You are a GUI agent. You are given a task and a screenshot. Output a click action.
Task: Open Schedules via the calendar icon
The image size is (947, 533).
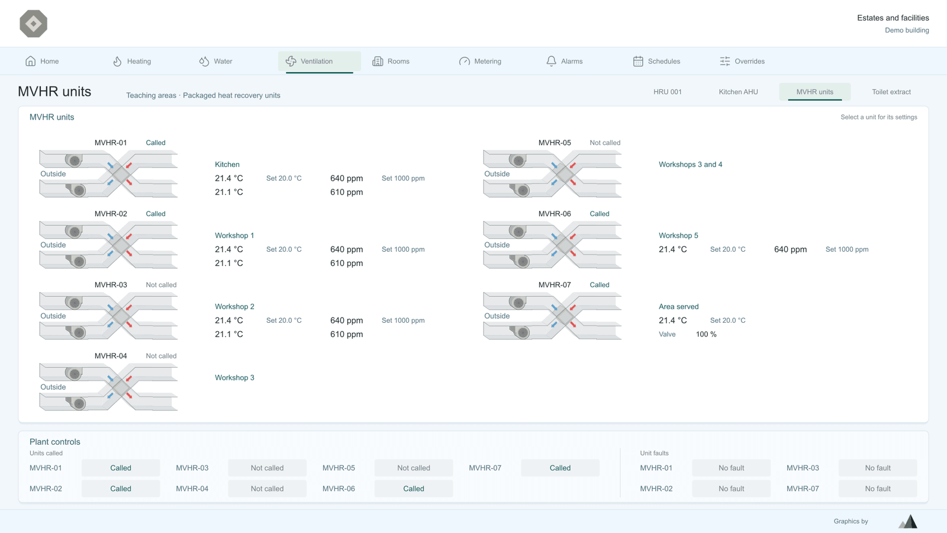click(x=638, y=61)
